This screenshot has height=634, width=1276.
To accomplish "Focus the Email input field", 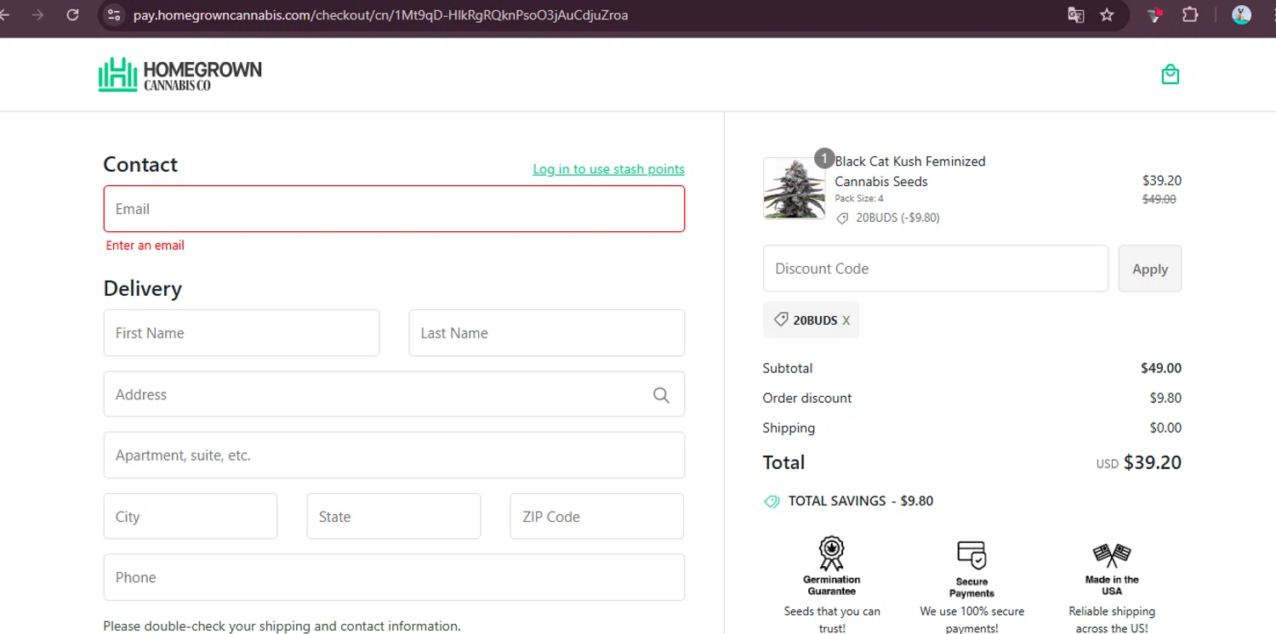I will coord(394,209).
